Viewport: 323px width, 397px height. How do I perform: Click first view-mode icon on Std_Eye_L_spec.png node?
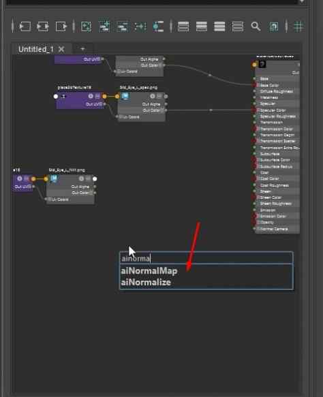point(152,96)
